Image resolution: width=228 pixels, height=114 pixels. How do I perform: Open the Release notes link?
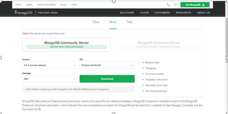coord(152,63)
